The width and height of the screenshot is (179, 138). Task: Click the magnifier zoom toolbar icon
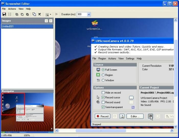(47, 15)
